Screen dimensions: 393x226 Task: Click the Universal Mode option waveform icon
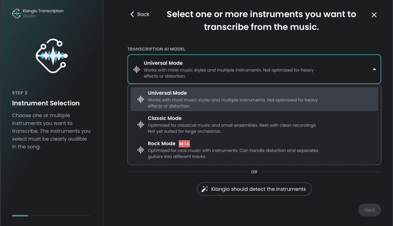click(x=141, y=99)
